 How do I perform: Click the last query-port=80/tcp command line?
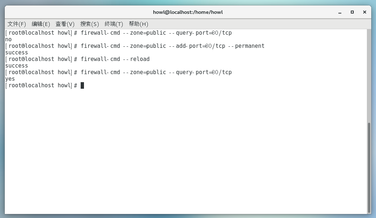point(119,72)
